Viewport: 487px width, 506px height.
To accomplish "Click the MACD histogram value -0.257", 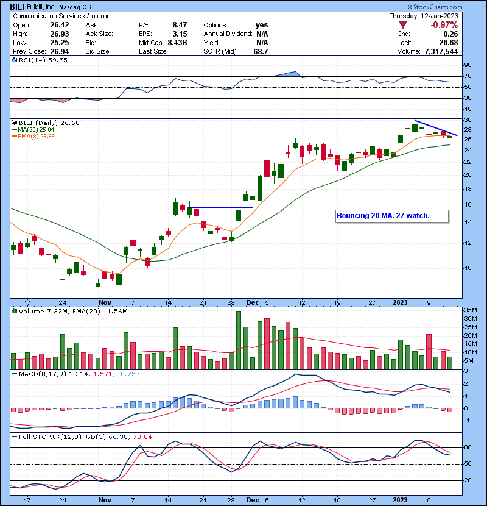I will [x=128, y=374].
